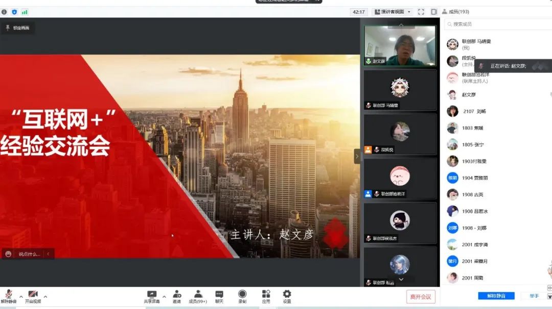Click the 42:17 meeting timer
This screenshot has height=309, width=552.
(x=359, y=12)
